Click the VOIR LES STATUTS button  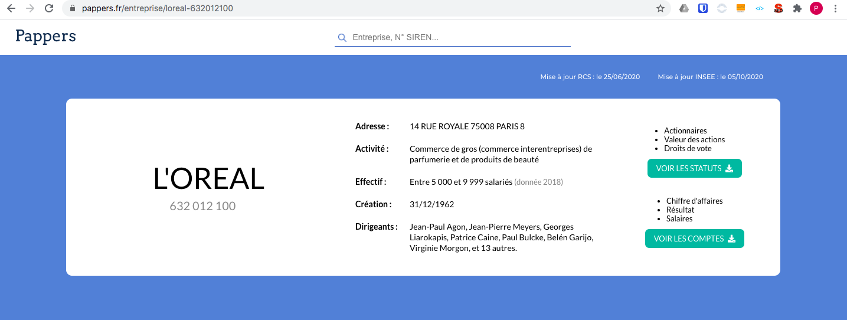tap(695, 168)
